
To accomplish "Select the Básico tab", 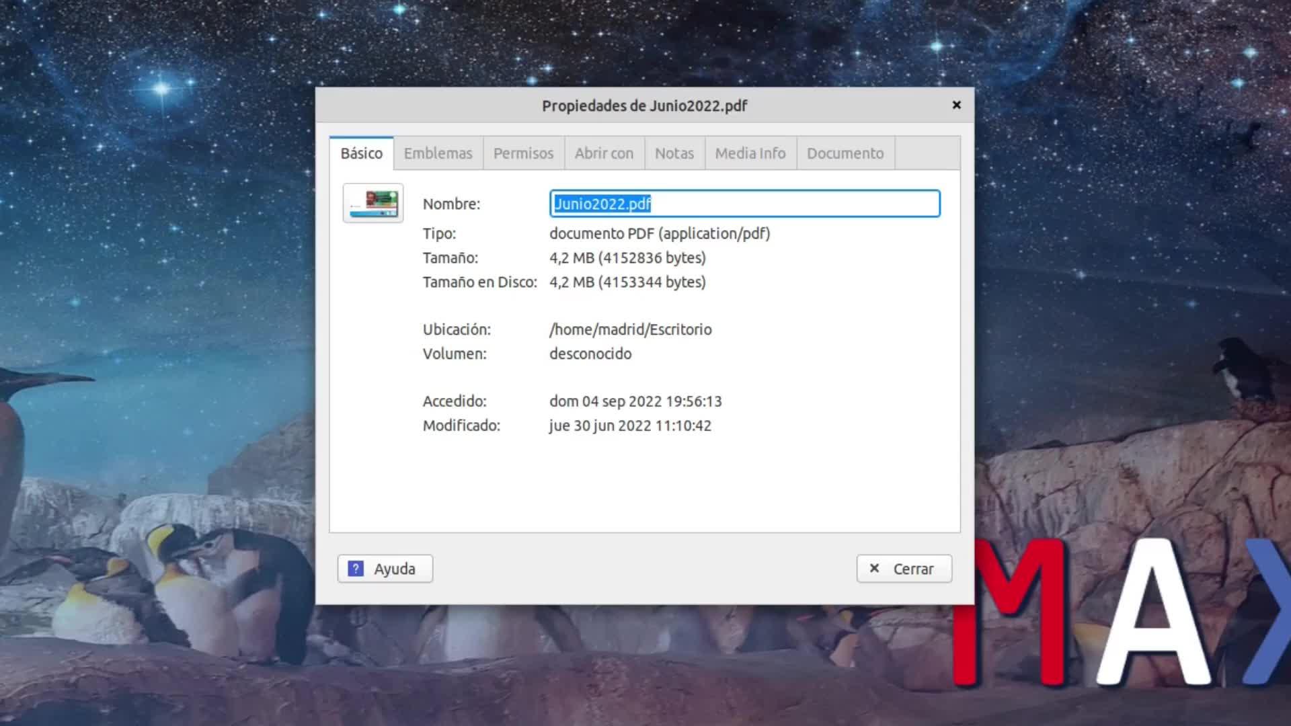I will pos(361,153).
